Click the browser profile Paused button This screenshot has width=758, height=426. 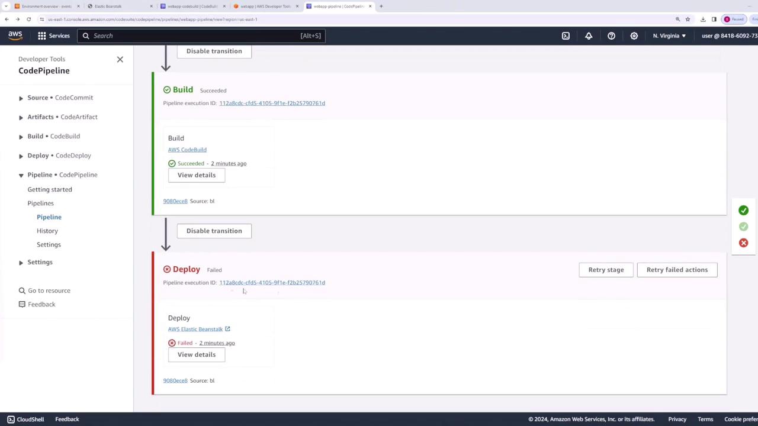pyautogui.click(x=734, y=19)
